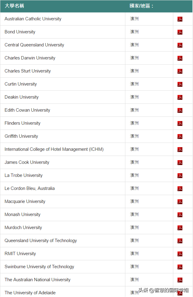Click the PDF icon for Queensland University of Technology
Screen dimensions: 193x297
[x=180, y=241]
